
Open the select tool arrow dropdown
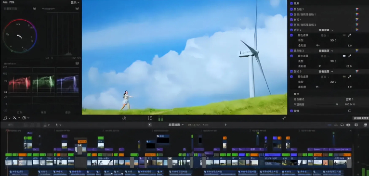(x=58, y=125)
